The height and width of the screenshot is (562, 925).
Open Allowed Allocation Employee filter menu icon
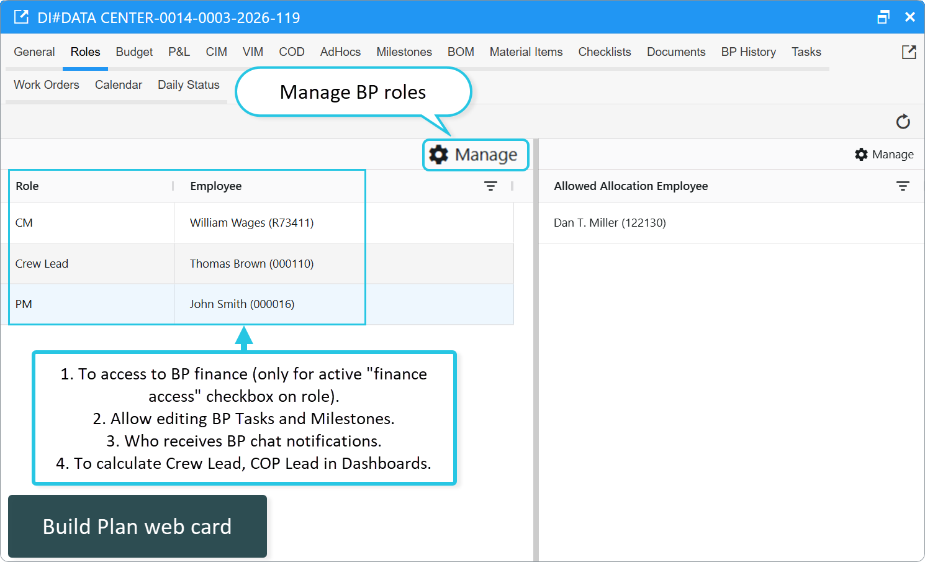click(903, 186)
